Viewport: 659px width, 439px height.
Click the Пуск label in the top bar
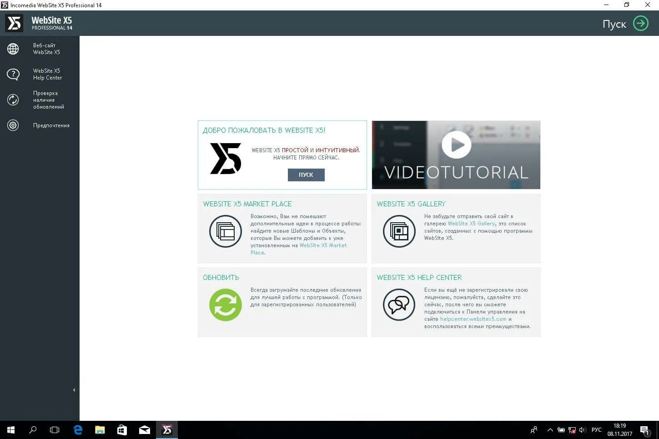coord(614,24)
